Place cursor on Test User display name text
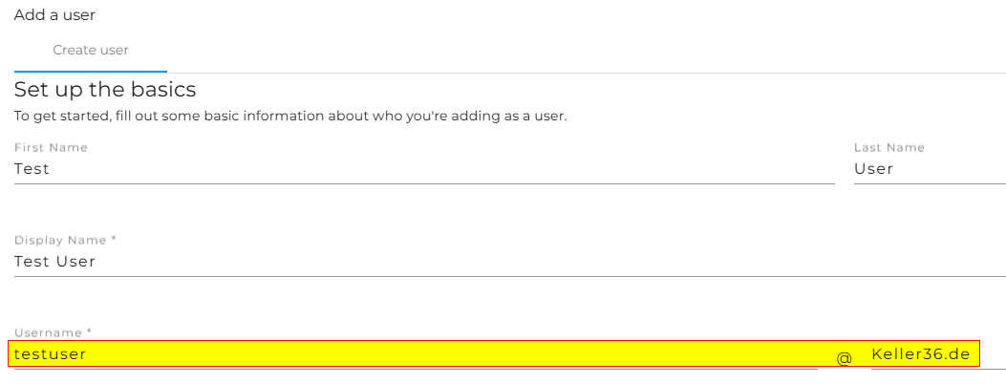Viewport: 1006px width, 384px height. pyautogui.click(x=54, y=262)
